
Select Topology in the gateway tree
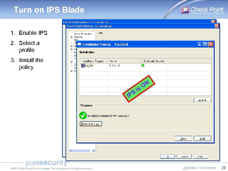click(x=78, y=37)
